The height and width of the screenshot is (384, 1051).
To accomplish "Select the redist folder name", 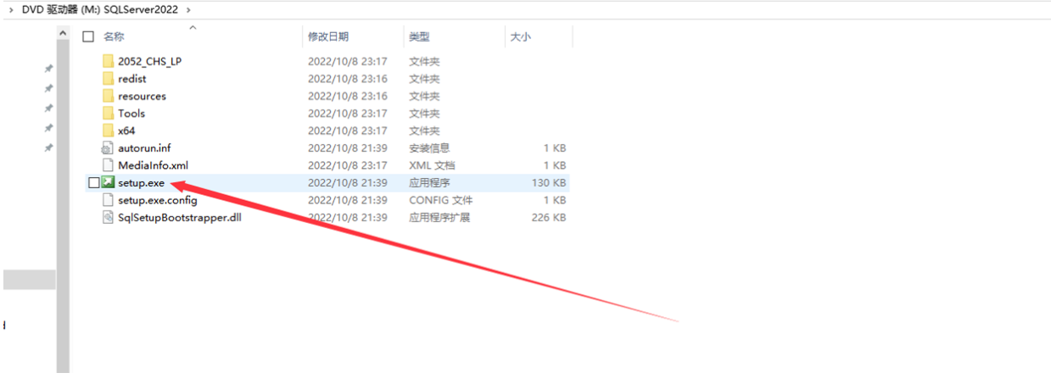I will click(132, 79).
